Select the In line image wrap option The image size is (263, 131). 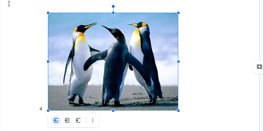[56, 120]
